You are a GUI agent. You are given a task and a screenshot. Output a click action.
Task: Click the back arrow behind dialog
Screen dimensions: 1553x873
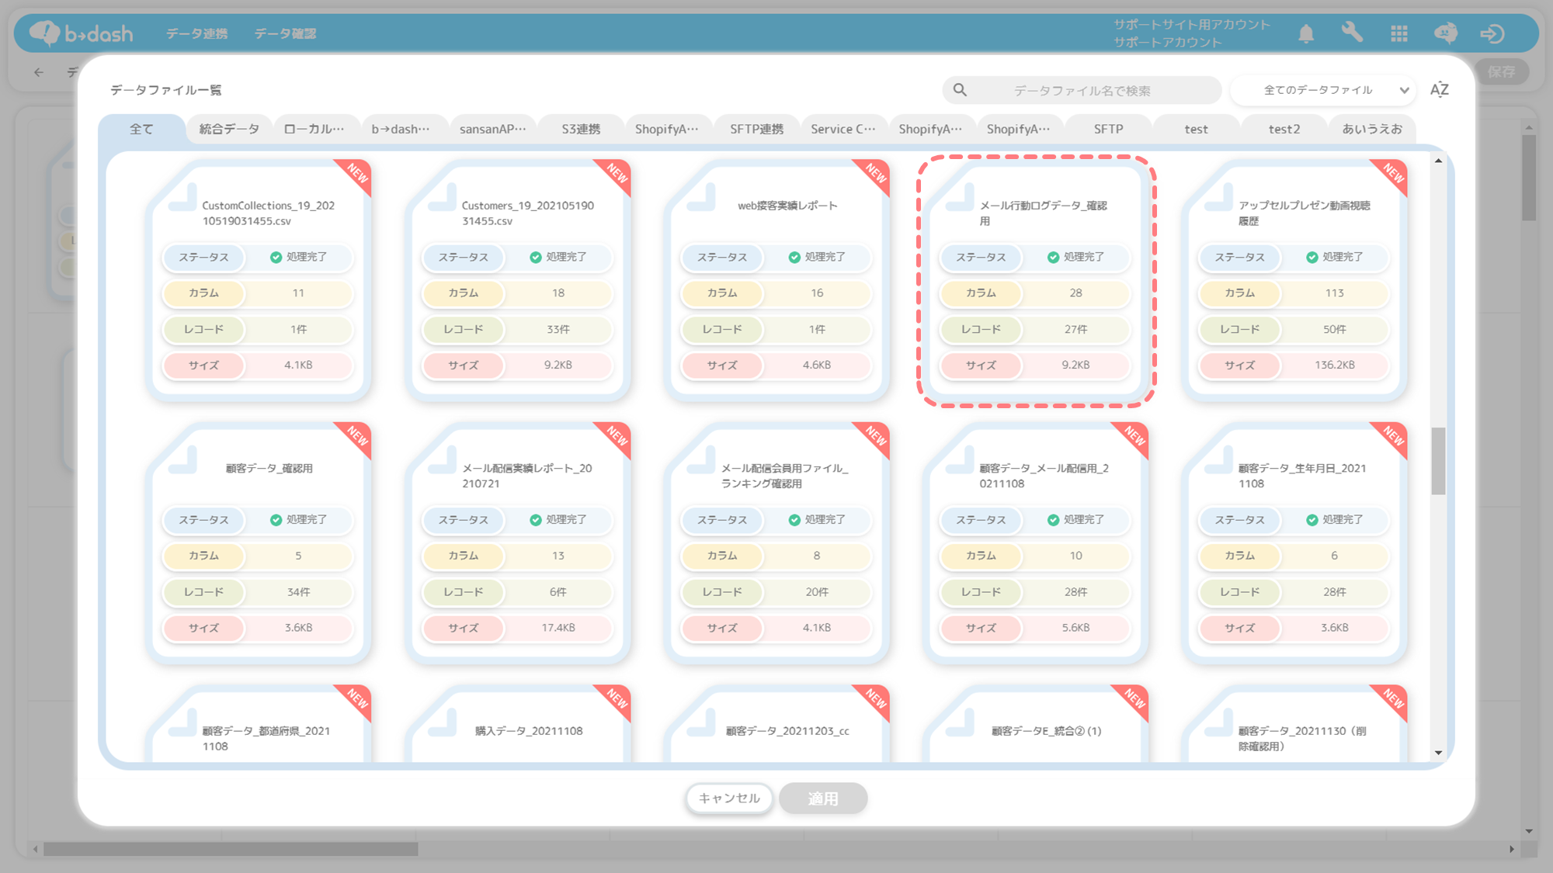click(39, 72)
